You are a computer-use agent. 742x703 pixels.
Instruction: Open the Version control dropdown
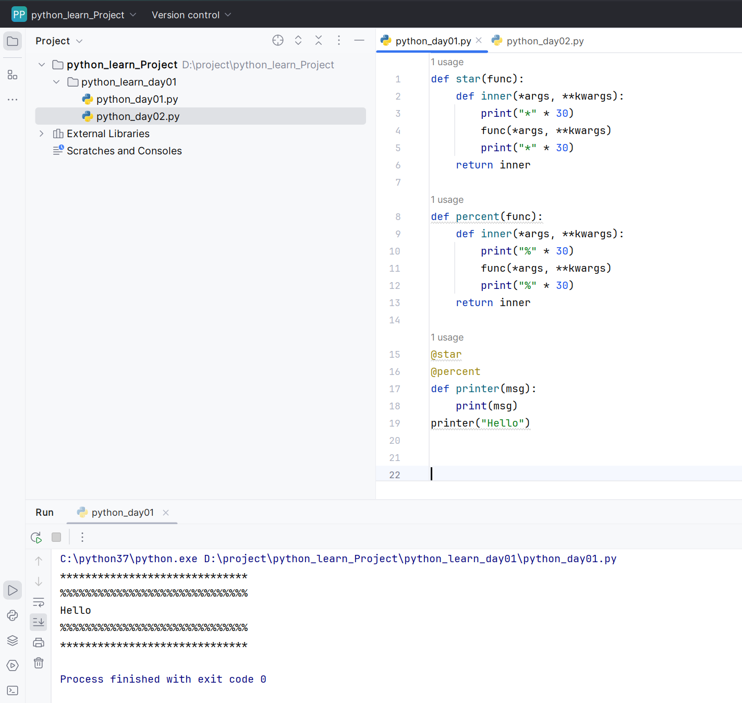(191, 15)
